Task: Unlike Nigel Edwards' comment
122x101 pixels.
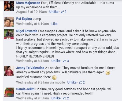Action: click(56, 61)
